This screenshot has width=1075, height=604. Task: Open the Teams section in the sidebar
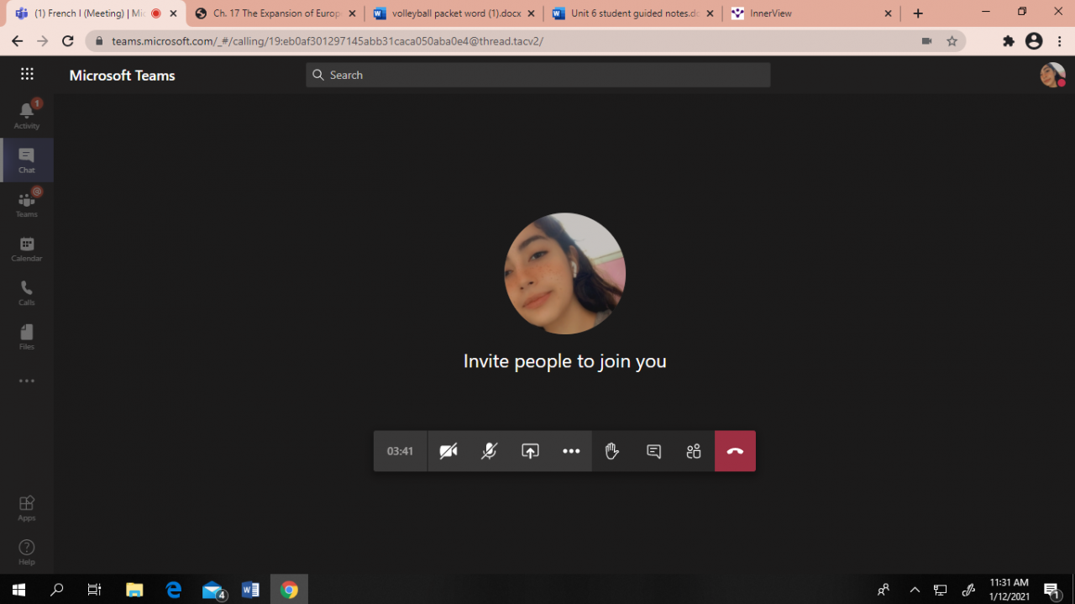coord(27,204)
